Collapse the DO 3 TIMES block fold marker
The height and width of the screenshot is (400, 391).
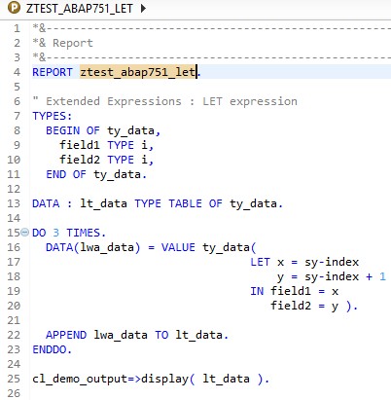(24, 233)
